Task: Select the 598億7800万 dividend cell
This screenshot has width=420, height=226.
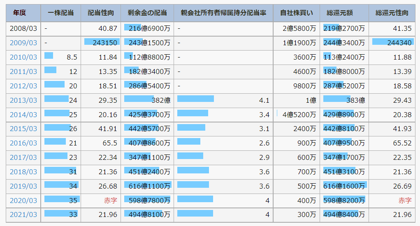Action: tap(147, 201)
